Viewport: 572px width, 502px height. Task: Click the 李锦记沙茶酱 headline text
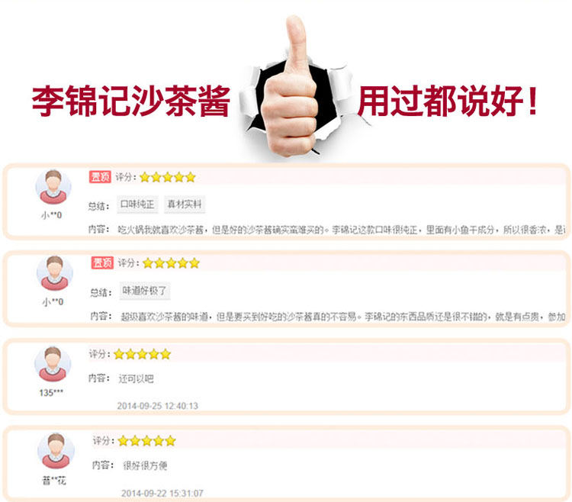point(131,101)
